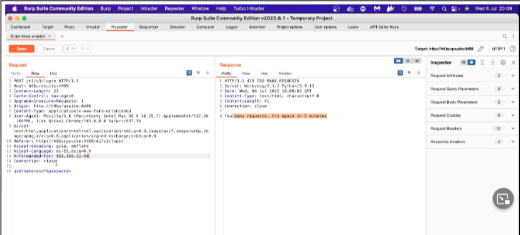Select the Response Raw view tab
The height and width of the screenshot is (235, 520).
click(x=246, y=74)
